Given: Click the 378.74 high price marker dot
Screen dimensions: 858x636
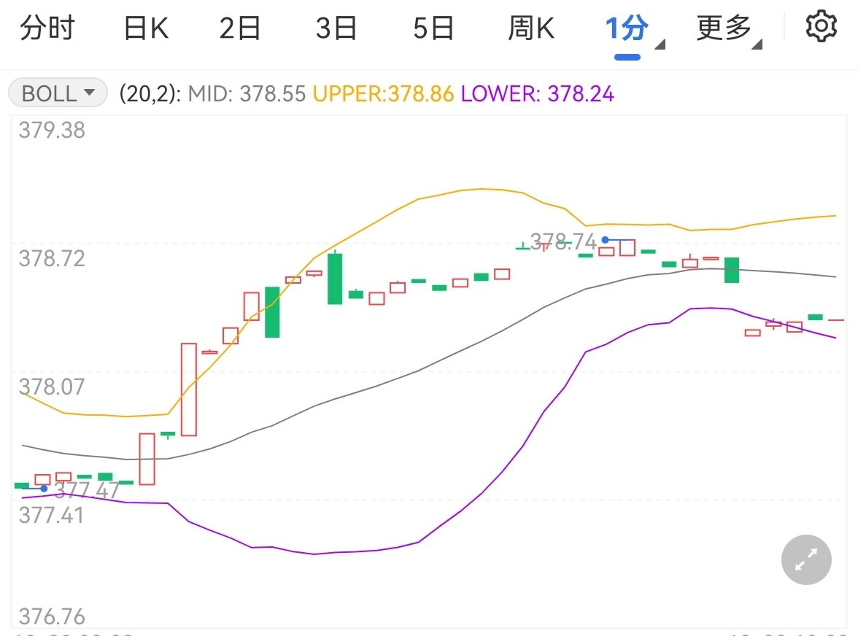Looking at the screenshot, I should (x=606, y=239).
